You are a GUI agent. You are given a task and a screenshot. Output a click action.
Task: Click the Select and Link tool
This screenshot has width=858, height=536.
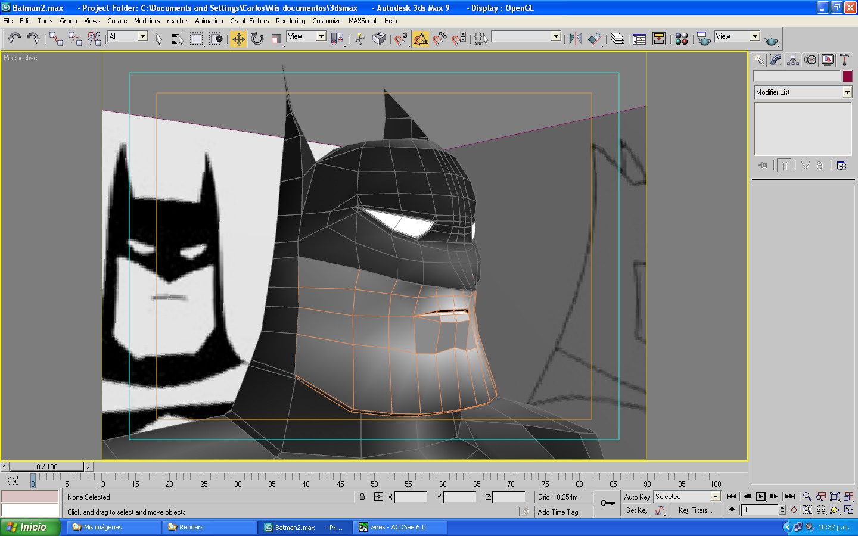point(55,39)
